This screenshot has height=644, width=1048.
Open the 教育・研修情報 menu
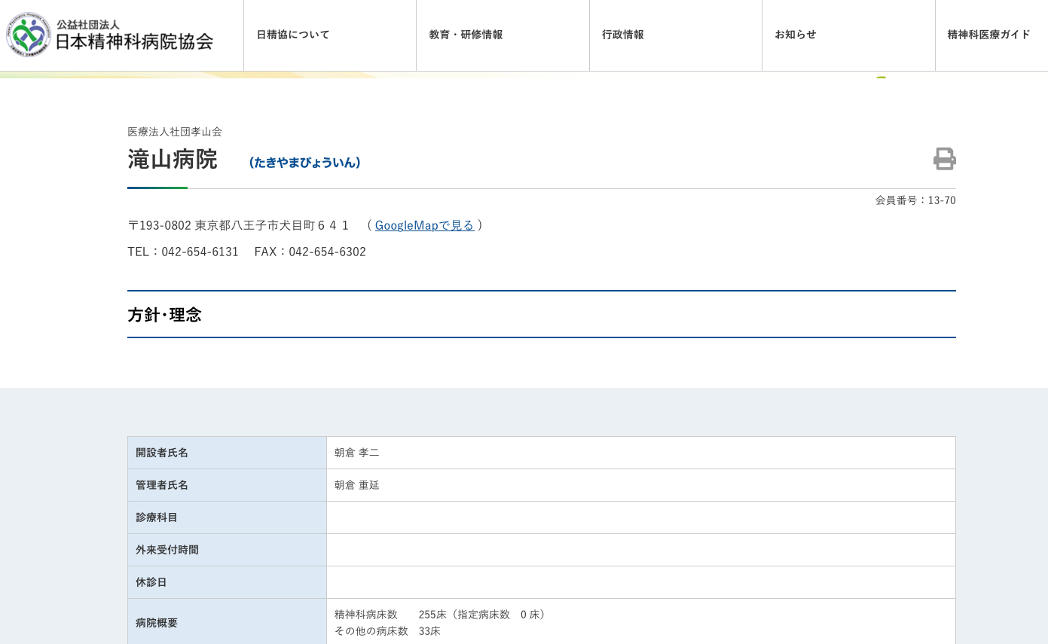(x=503, y=35)
